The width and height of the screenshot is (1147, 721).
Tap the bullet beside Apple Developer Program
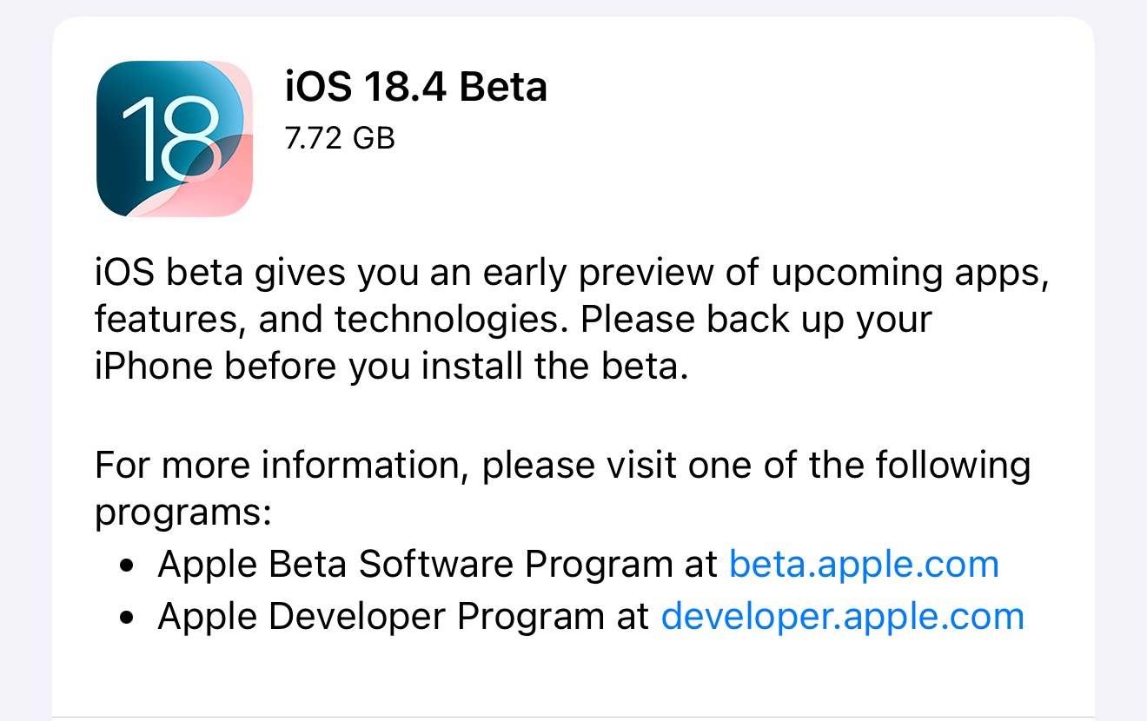(129, 618)
